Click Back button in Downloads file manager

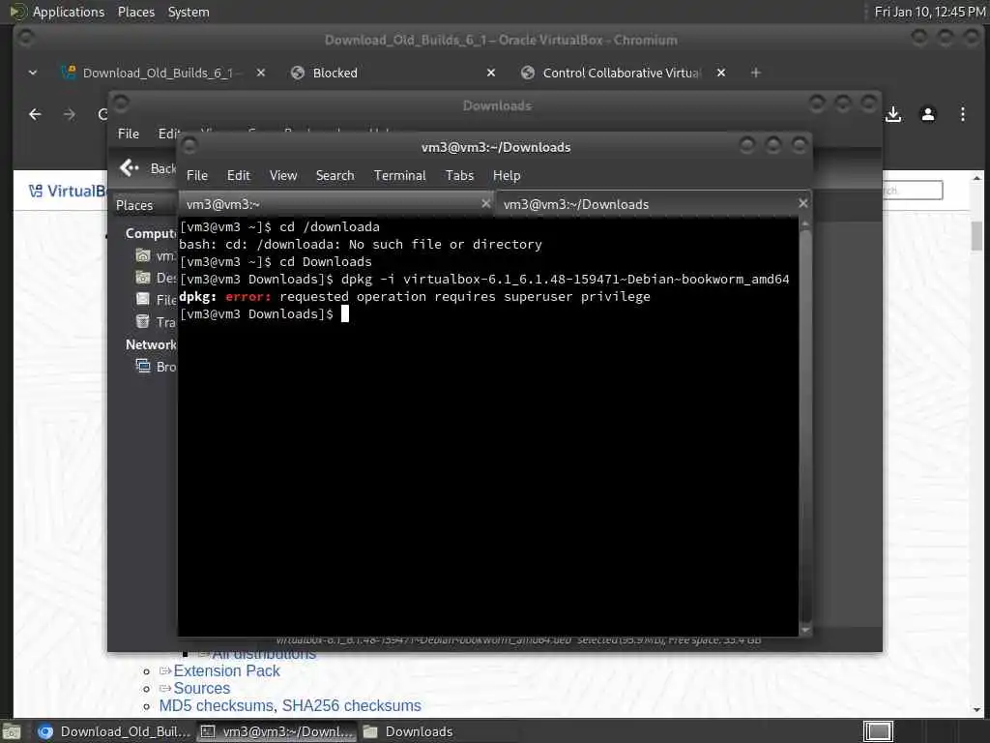coord(147,168)
